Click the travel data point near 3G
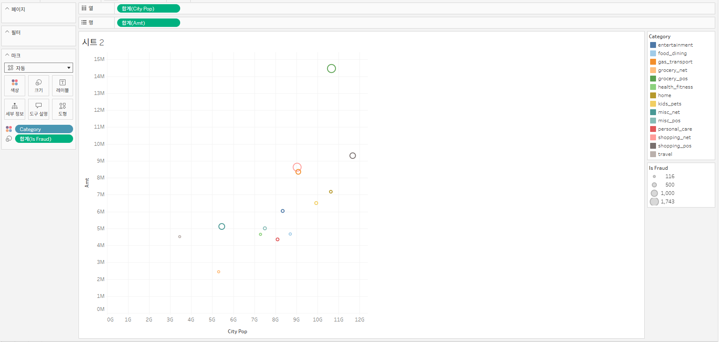Screen dimensions: 719x342 tap(180, 237)
